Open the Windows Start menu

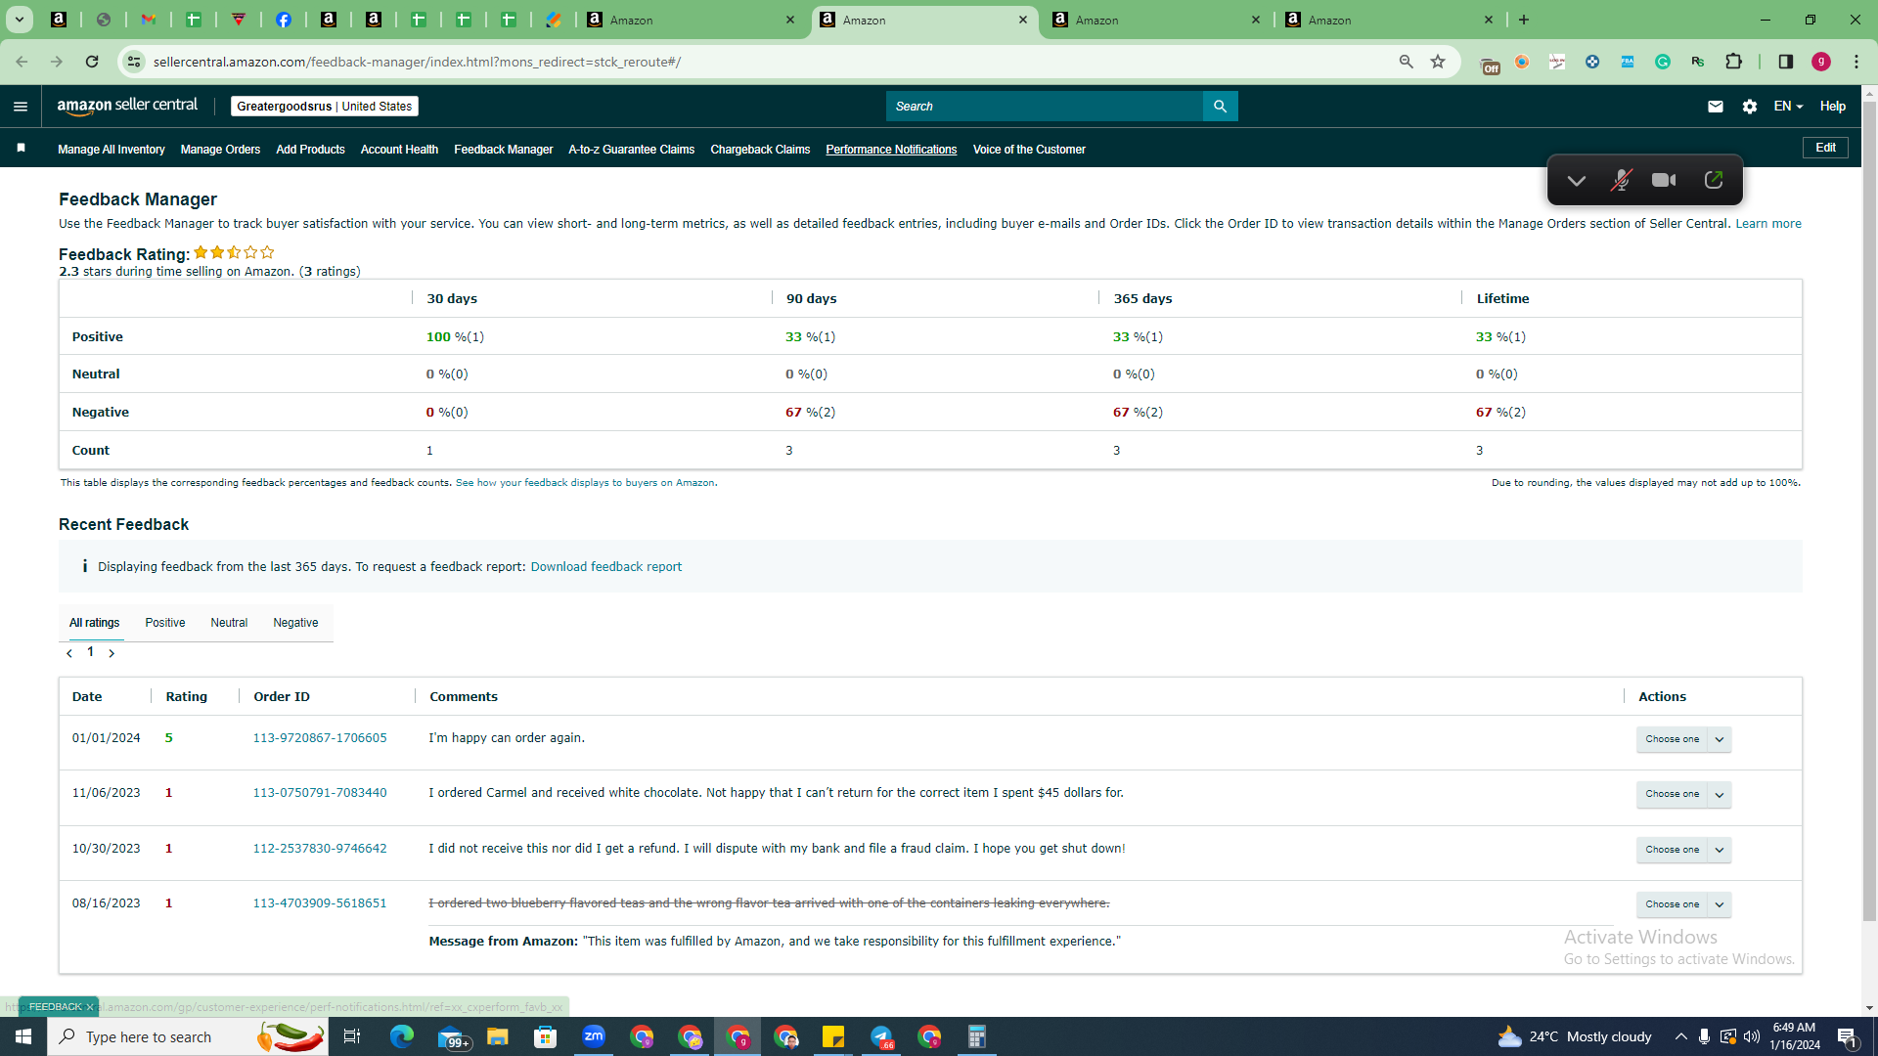(23, 1036)
